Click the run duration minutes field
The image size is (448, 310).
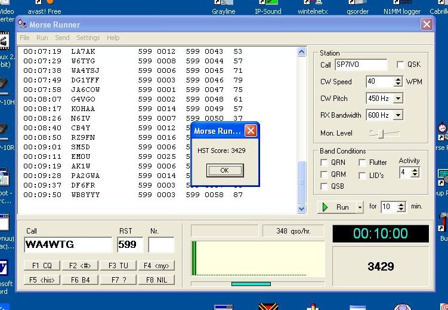click(x=389, y=207)
